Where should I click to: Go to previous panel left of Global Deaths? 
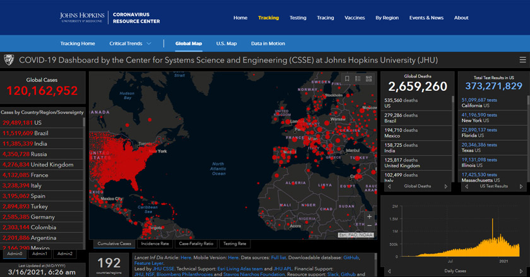389,186
